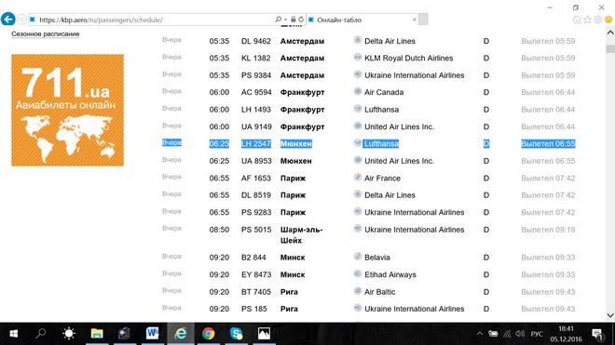Click flight number LH 2547
The width and height of the screenshot is (615, 345).
(x=255, y=144)
